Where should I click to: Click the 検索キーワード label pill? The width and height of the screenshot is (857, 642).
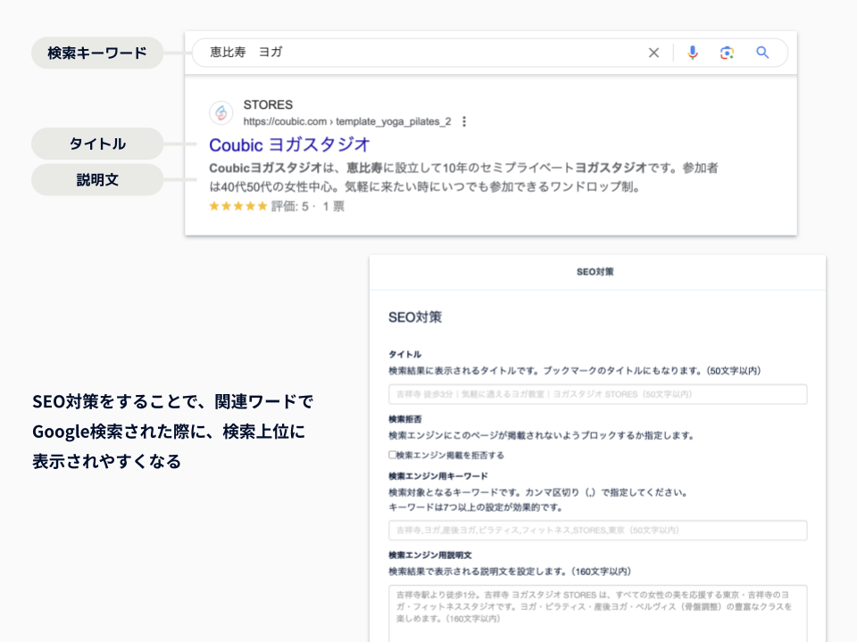97,53
